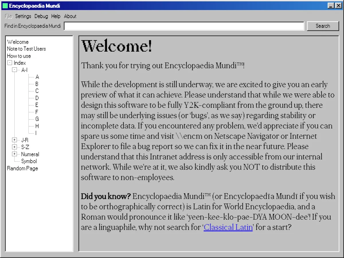
Task: Select Welcome in the sidebar
Action: [18, 42]
